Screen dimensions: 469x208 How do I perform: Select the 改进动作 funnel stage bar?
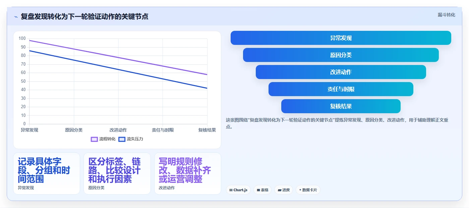[341, 72]
